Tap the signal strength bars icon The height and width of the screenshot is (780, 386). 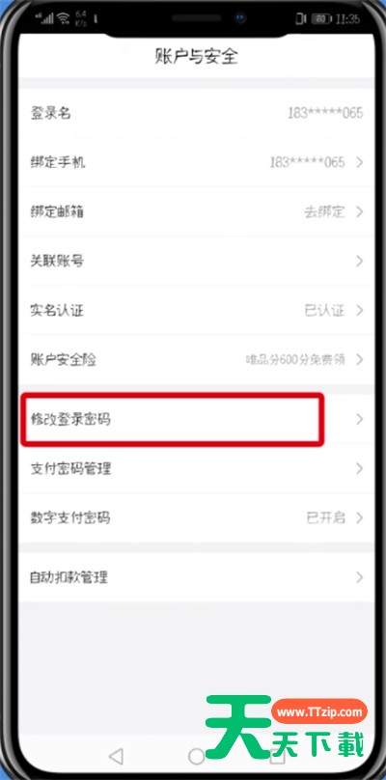44,19
